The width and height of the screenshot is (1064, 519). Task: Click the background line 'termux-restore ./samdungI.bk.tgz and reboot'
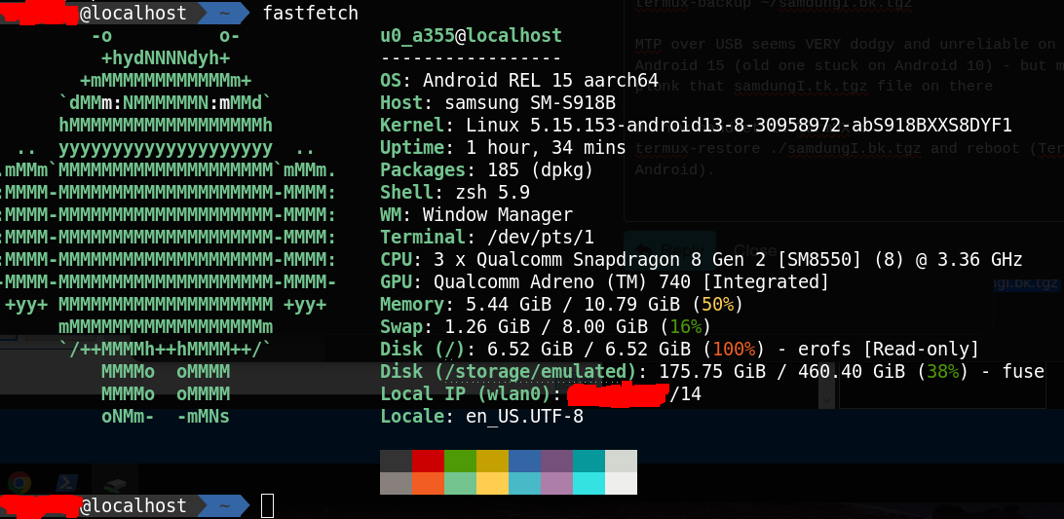(x=849, y=149)
